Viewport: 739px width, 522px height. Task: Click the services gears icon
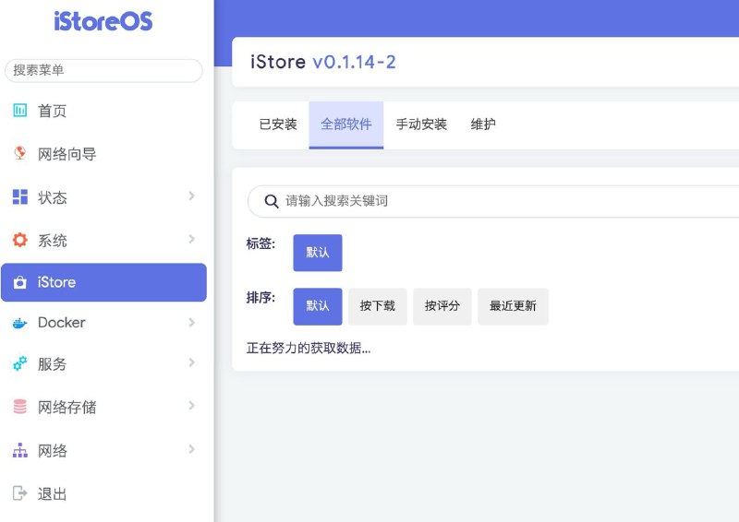(19, 363)
